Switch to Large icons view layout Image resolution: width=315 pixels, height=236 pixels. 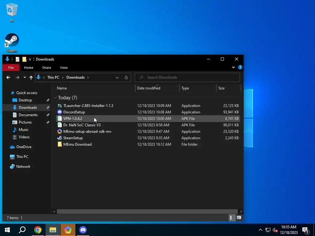point(239,218)
